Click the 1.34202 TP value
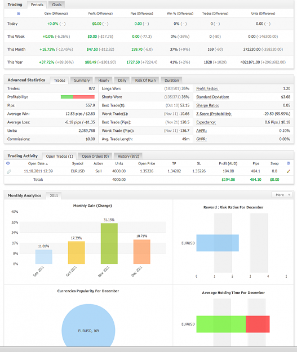297x352 pixels. click(174, 171)
